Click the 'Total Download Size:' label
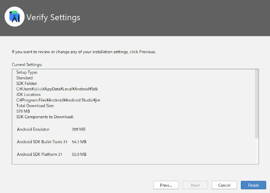270x193 pixels. click(x=35, y=106)
